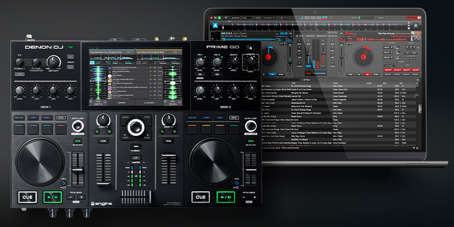Toggle SYNC on the right controller deck
Screen dimensions: 454x227
pos(251,141)
